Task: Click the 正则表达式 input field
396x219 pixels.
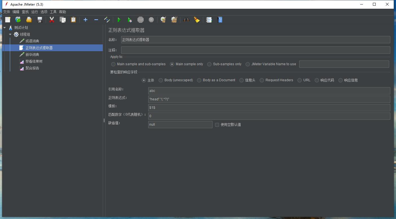Action: click(x=269, y=99)
